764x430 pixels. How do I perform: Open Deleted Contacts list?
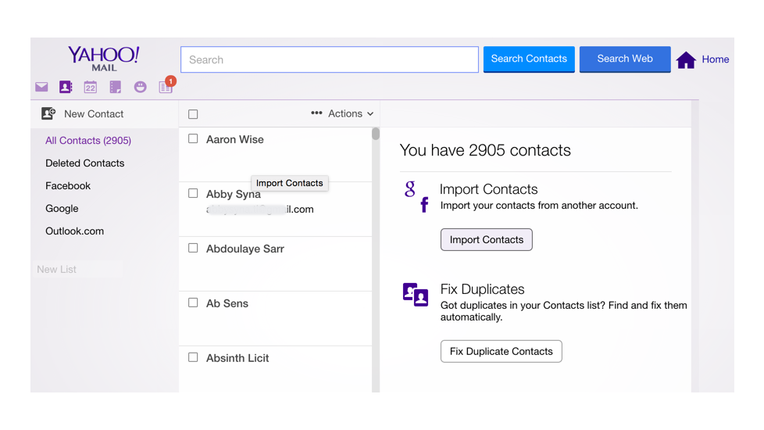coord(85,163)
